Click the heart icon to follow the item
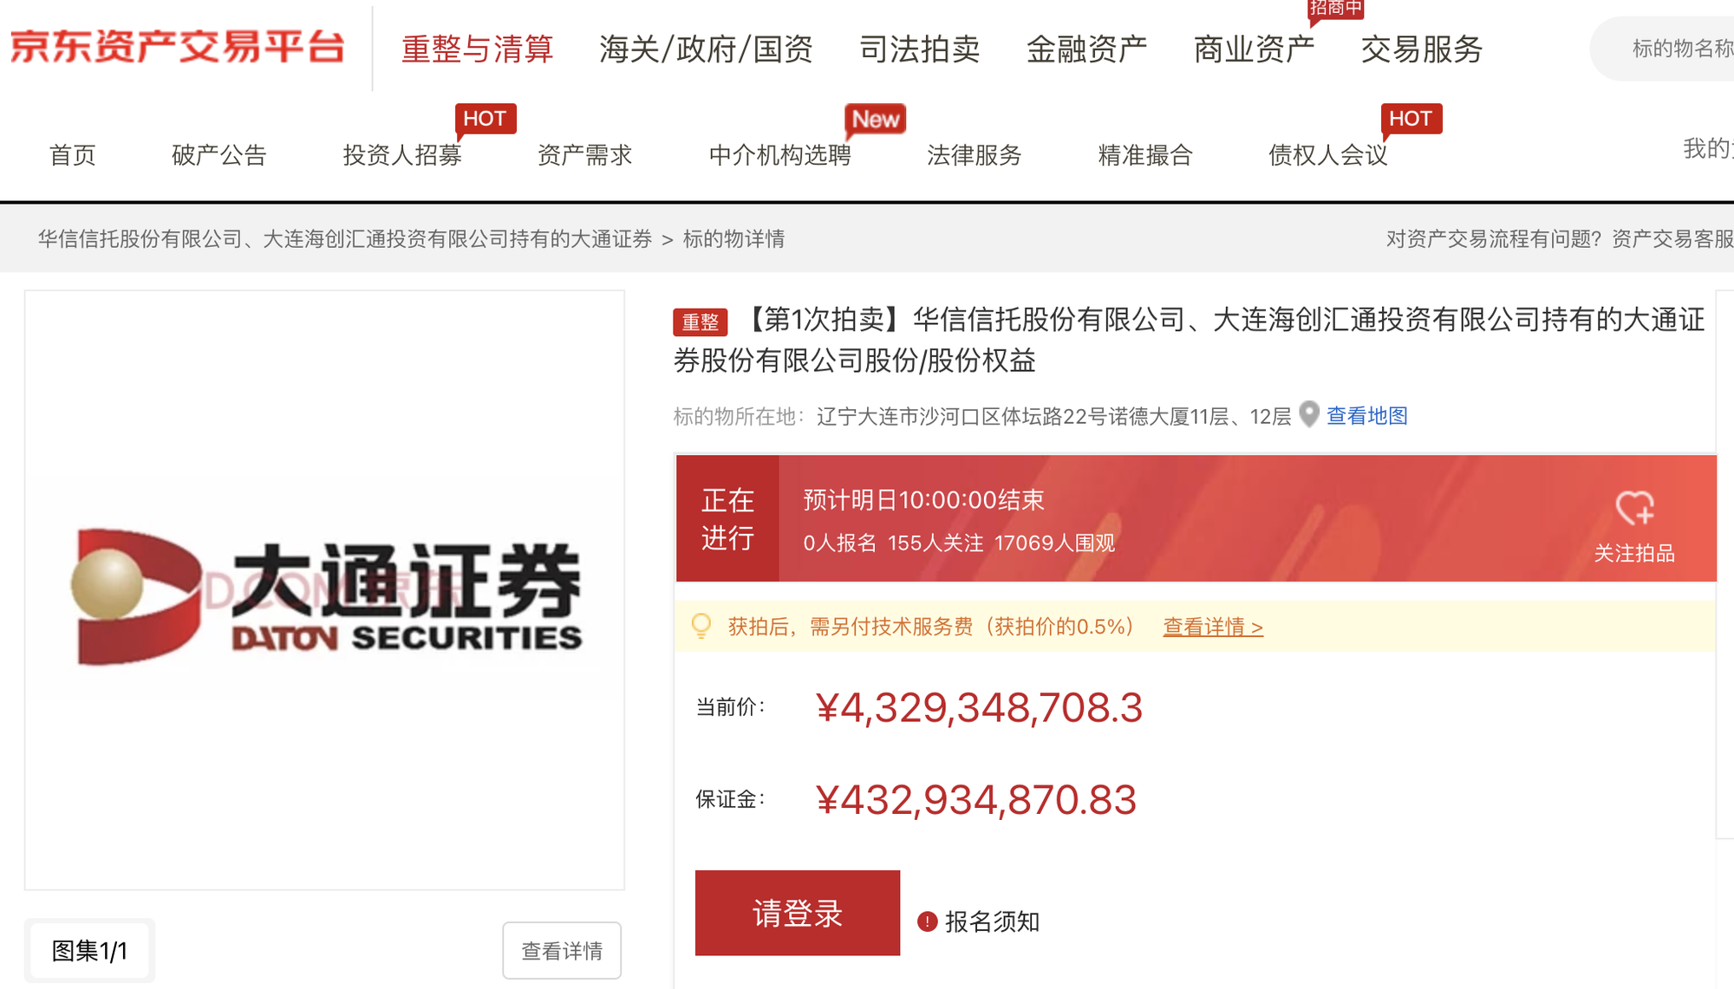Viewport: 1734px width, 989px height. (x=1634, y=508)
